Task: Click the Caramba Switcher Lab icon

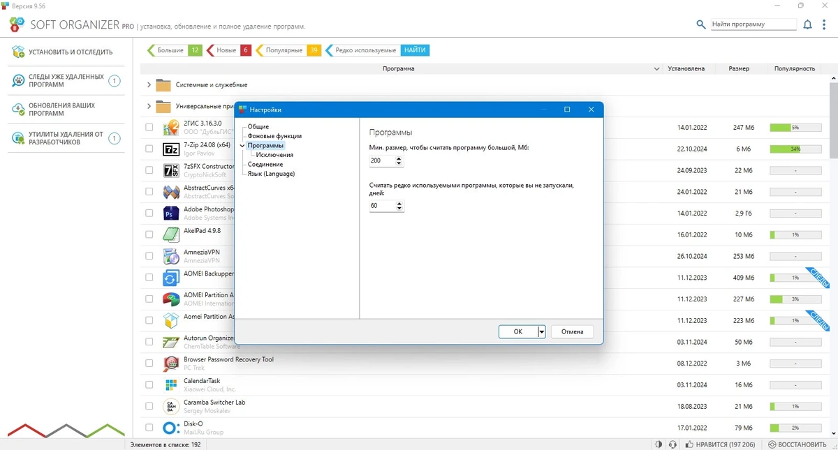Action: [x=171, y=406]
